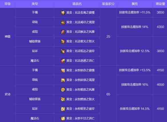Click the 魔法石 type cell in the 史诗 group
Viewport: 167px width, 122px height.
(35, 118)
